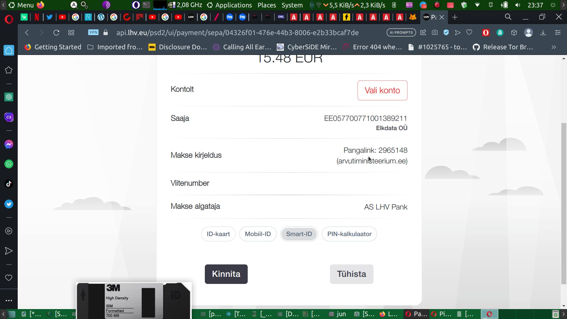
Task: Add page to bookmarks with heart icon
Action: point(469,33)
